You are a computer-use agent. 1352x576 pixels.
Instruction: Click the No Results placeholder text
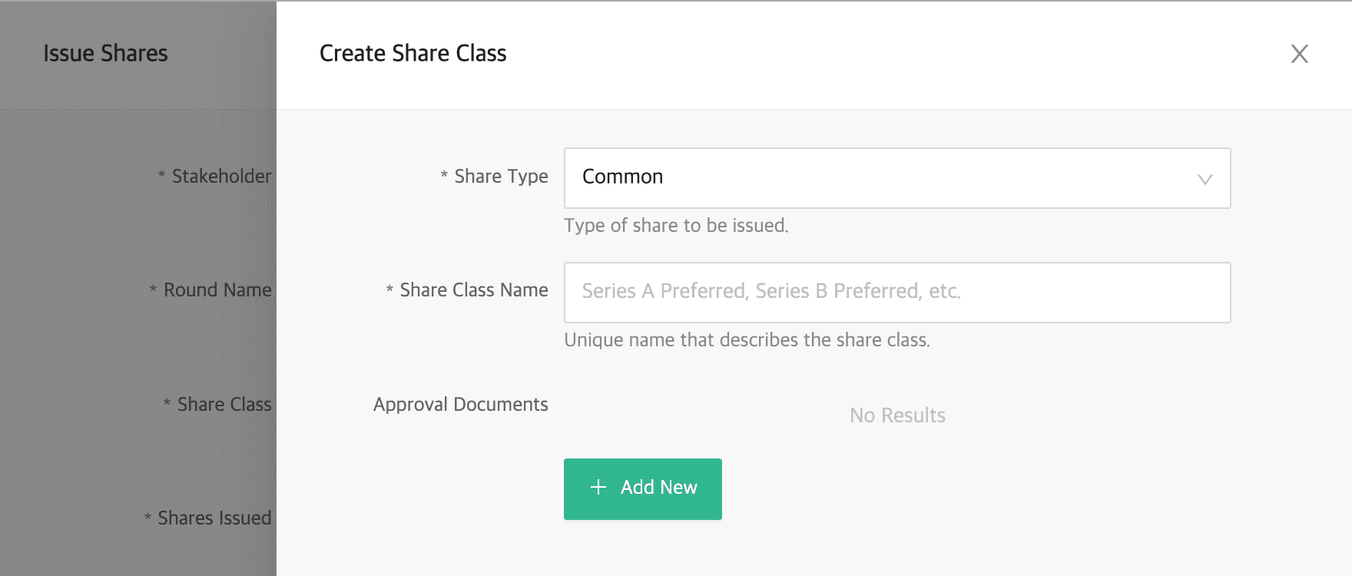pos(897,415)
